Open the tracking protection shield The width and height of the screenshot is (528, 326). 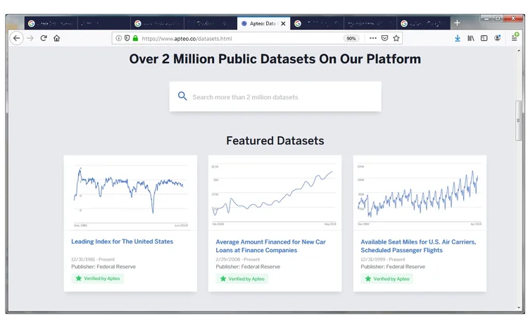(x=127, y=39)
